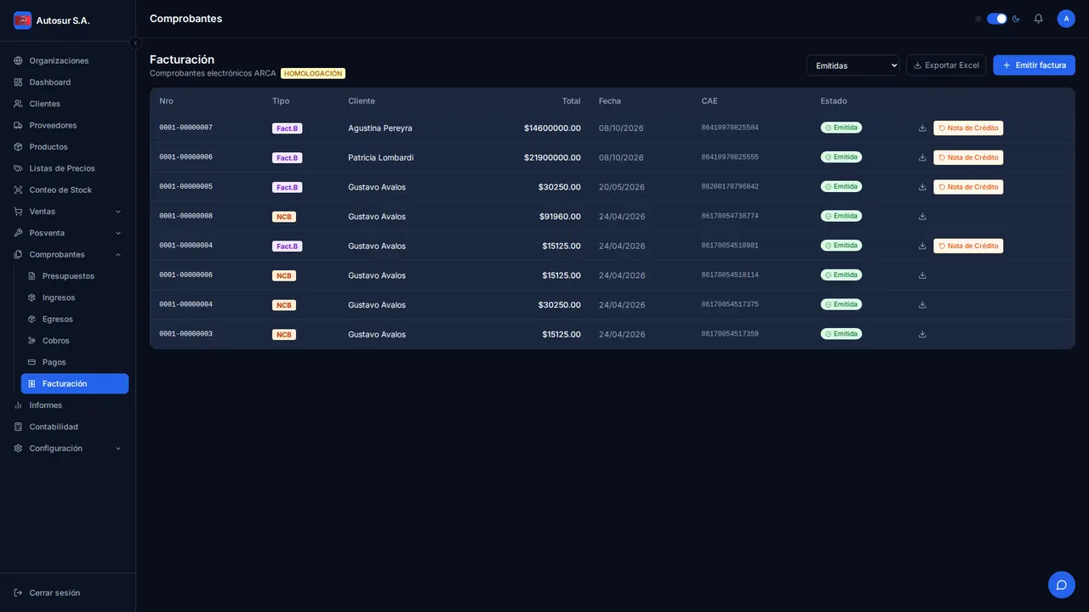1089x612 pixels.
Task: Collapse the sidebar with the arrow handle
Action: click(x=135, y=42)
